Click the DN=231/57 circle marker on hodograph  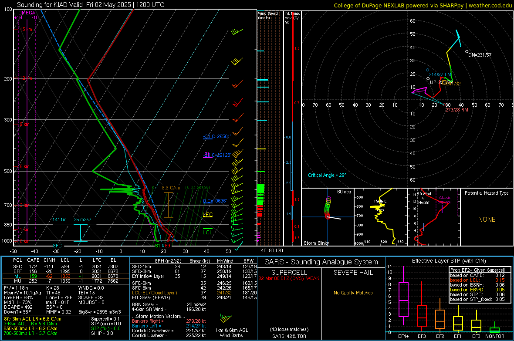point(467,51)
